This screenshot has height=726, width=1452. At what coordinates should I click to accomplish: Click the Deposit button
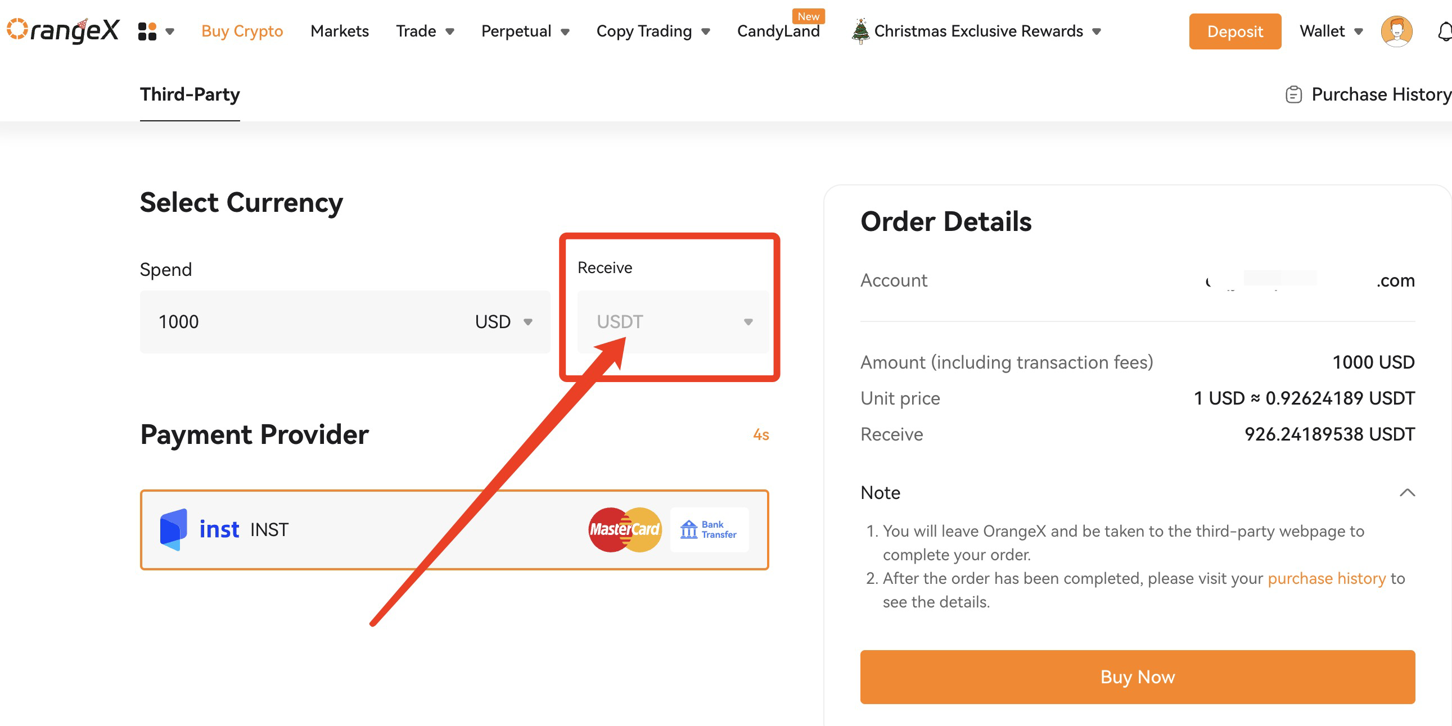click(x=1235, y=31)
